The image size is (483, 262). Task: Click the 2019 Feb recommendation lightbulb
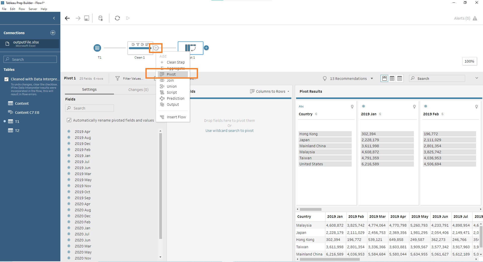(476, 107)
